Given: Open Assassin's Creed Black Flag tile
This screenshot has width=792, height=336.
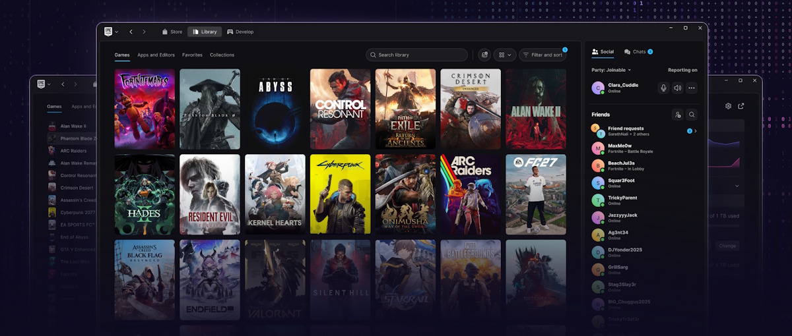Looking at the screenshot, I should point(145,279).
